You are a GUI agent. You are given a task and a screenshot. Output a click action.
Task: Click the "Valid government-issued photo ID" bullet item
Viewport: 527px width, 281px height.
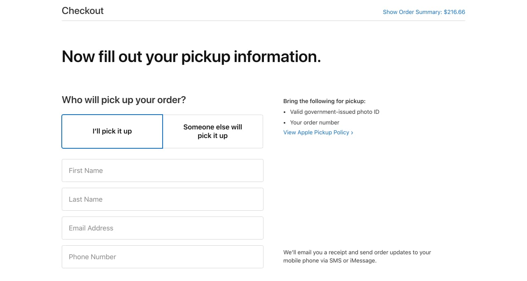click(335, 112)
